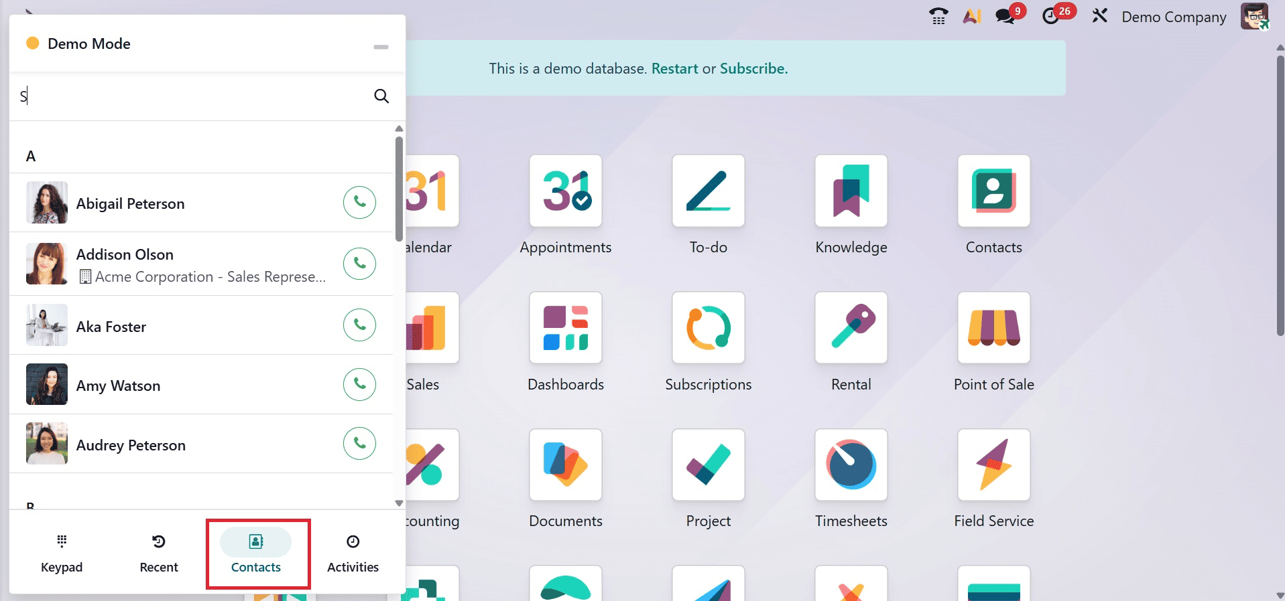This screenshot has height=601, width=1285.
Task: Open the Knowledge app
Action: pyautogui.click(x=851, y=191)
